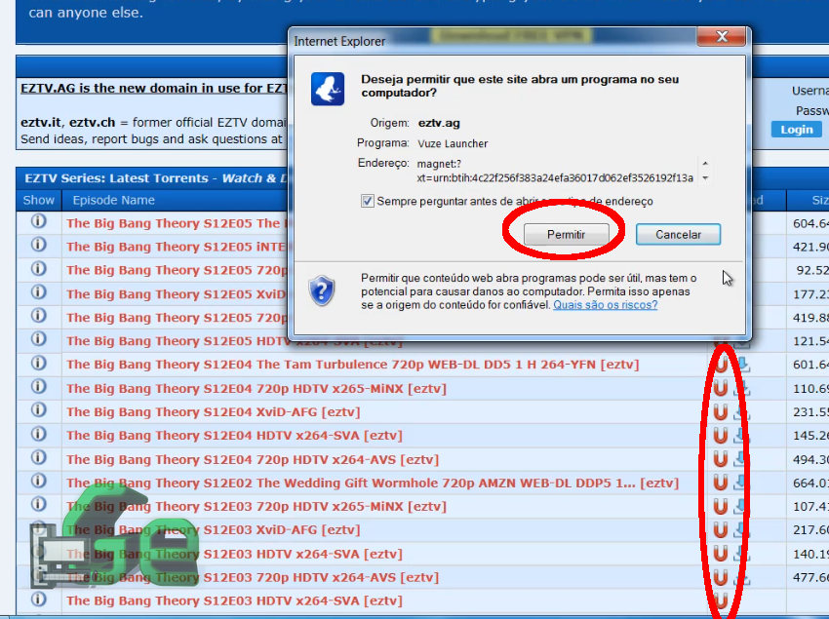Select the 'eztv.ag' Origem value in the dialog
The image size is (829, 619).
(439, 123)
